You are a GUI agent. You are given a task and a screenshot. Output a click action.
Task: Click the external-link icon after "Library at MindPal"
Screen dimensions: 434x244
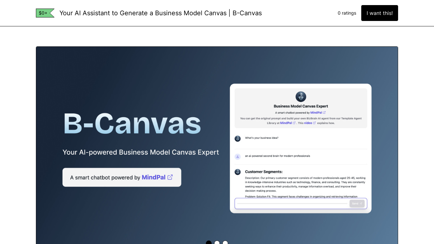(294, 123)
